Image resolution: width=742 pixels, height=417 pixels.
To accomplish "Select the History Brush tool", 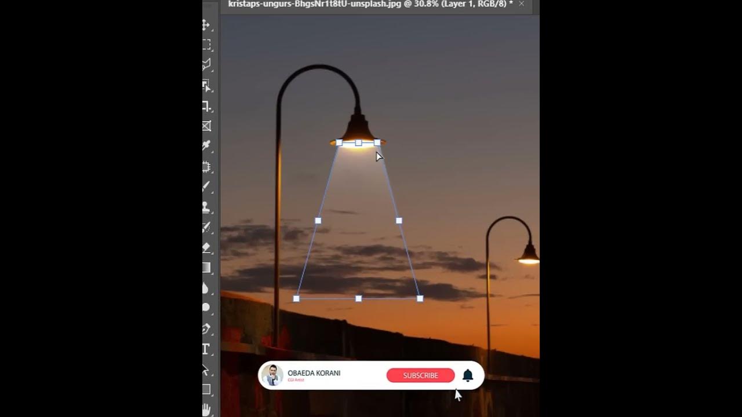I will [206, 228].
